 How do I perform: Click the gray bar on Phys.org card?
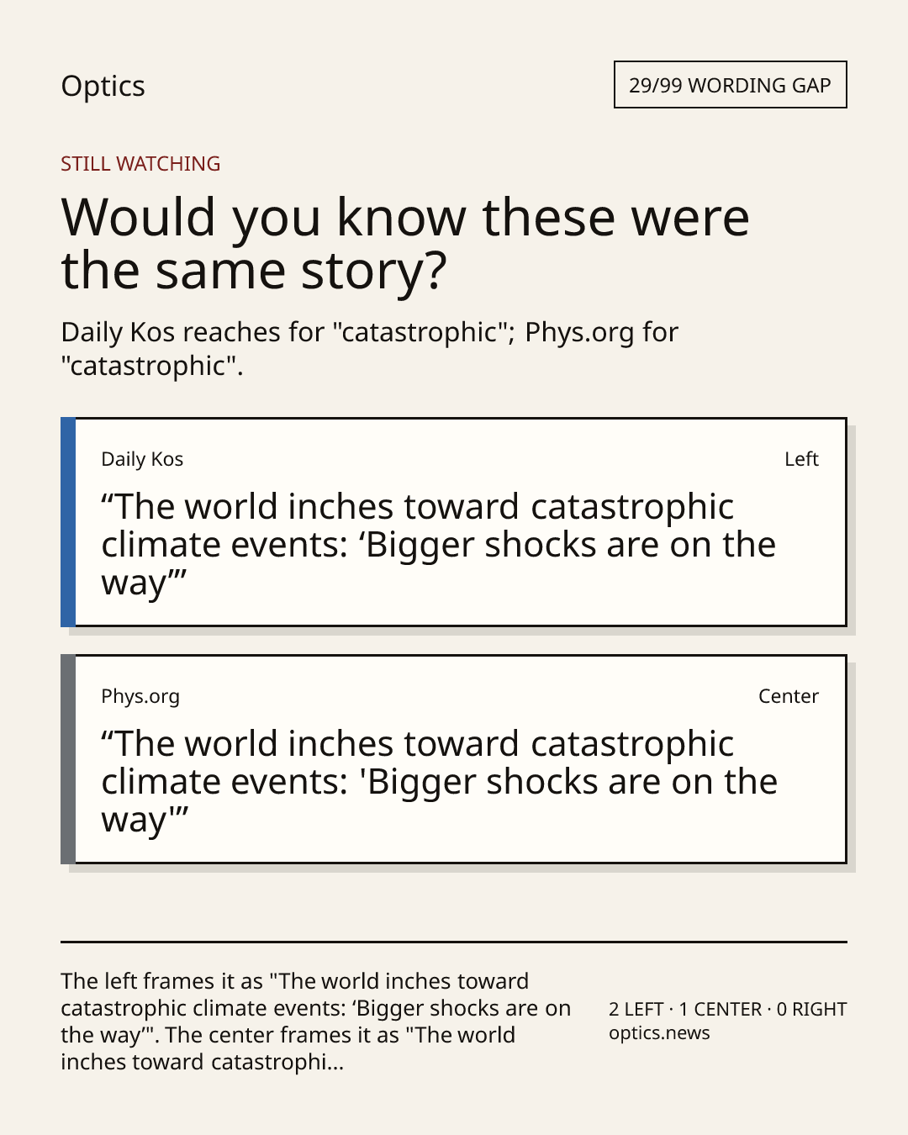68,759
